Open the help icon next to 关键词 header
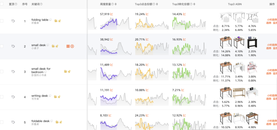The width and height of the screenshot is (277, 130). [41, 4]
